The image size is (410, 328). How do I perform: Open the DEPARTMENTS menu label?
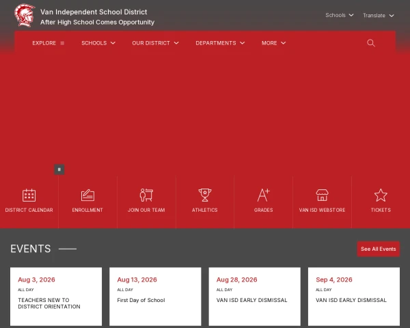coord(216,43)
